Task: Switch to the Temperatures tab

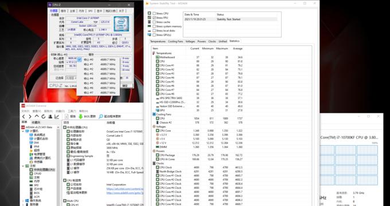Action: 158,41
